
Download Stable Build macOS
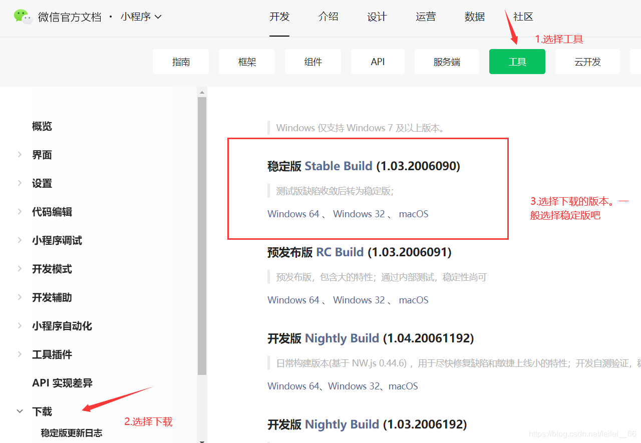[x=414, y=214]
